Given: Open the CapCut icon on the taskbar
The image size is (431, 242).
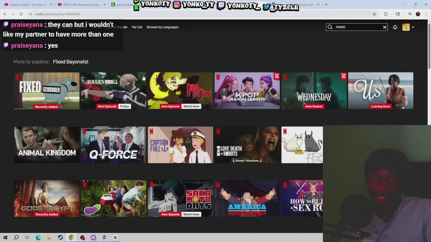Looking at the screenshot, I should pyautogui.click(x=115, y=238).
